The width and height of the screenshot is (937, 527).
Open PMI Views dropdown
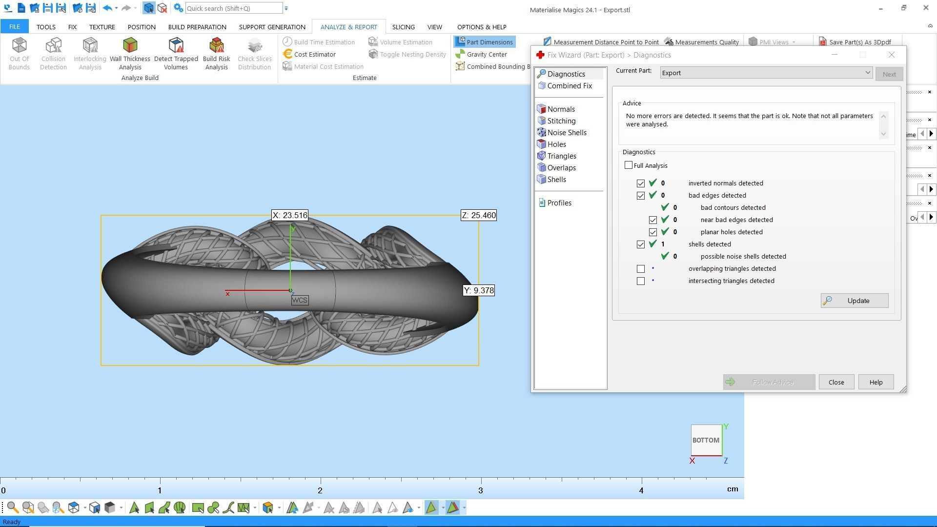(773, 42)
